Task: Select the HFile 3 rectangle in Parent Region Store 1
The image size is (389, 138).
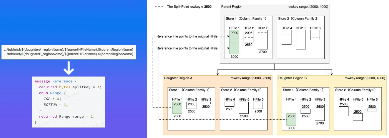Action: [263, 40]
